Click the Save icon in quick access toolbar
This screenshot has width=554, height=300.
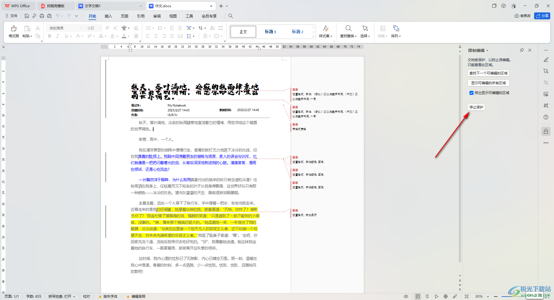click(x=27, y=16)
